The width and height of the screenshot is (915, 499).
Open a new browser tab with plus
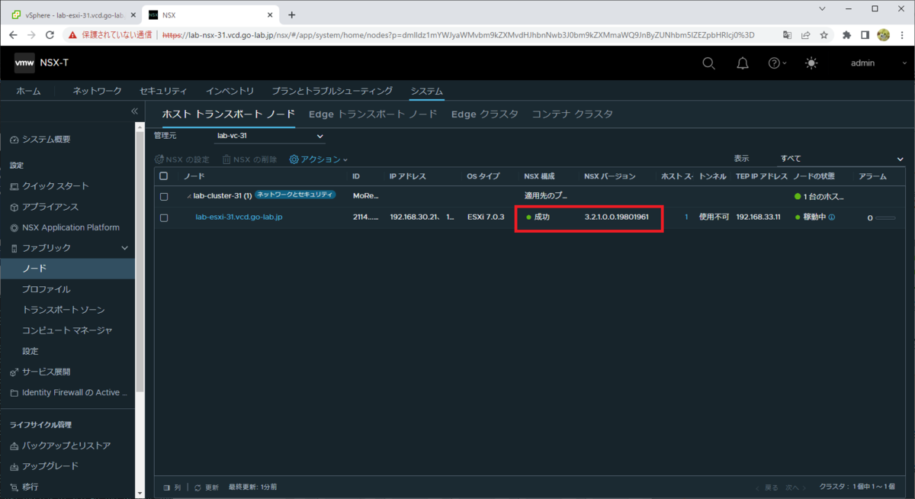point(291,14)
